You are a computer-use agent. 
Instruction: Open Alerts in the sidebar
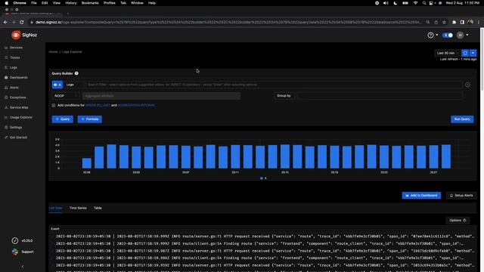14,88
